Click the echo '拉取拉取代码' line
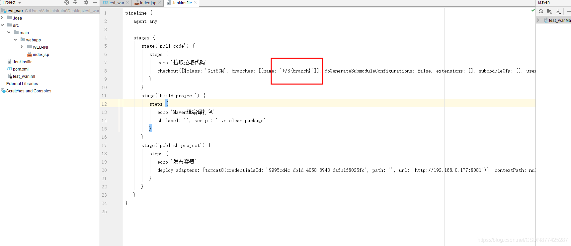This screenshot has width=571, height=246. point(182,63)
